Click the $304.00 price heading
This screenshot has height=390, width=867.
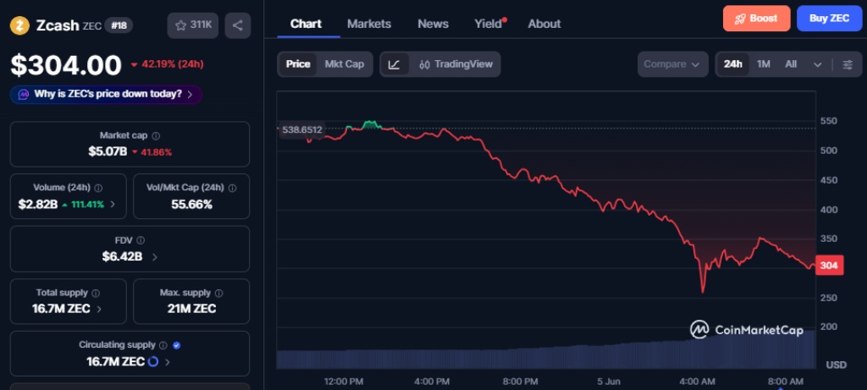pyautogui.click(x=66, y=65)
